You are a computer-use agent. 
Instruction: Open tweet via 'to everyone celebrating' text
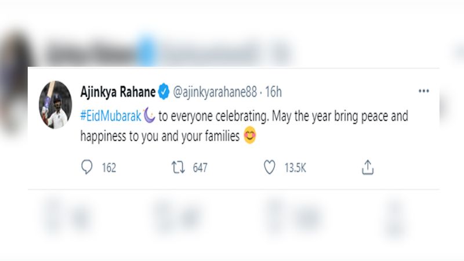pos(213,116)
